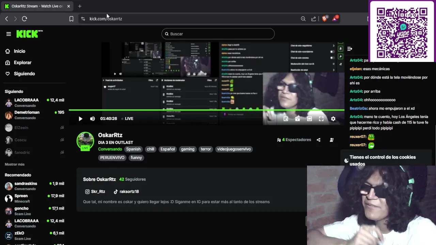
Task: Click OskarRtz channel avatar
Action: click(85, 141)
